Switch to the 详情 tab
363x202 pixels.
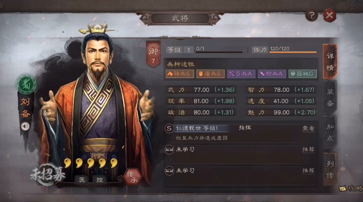[x=330, y=62]
